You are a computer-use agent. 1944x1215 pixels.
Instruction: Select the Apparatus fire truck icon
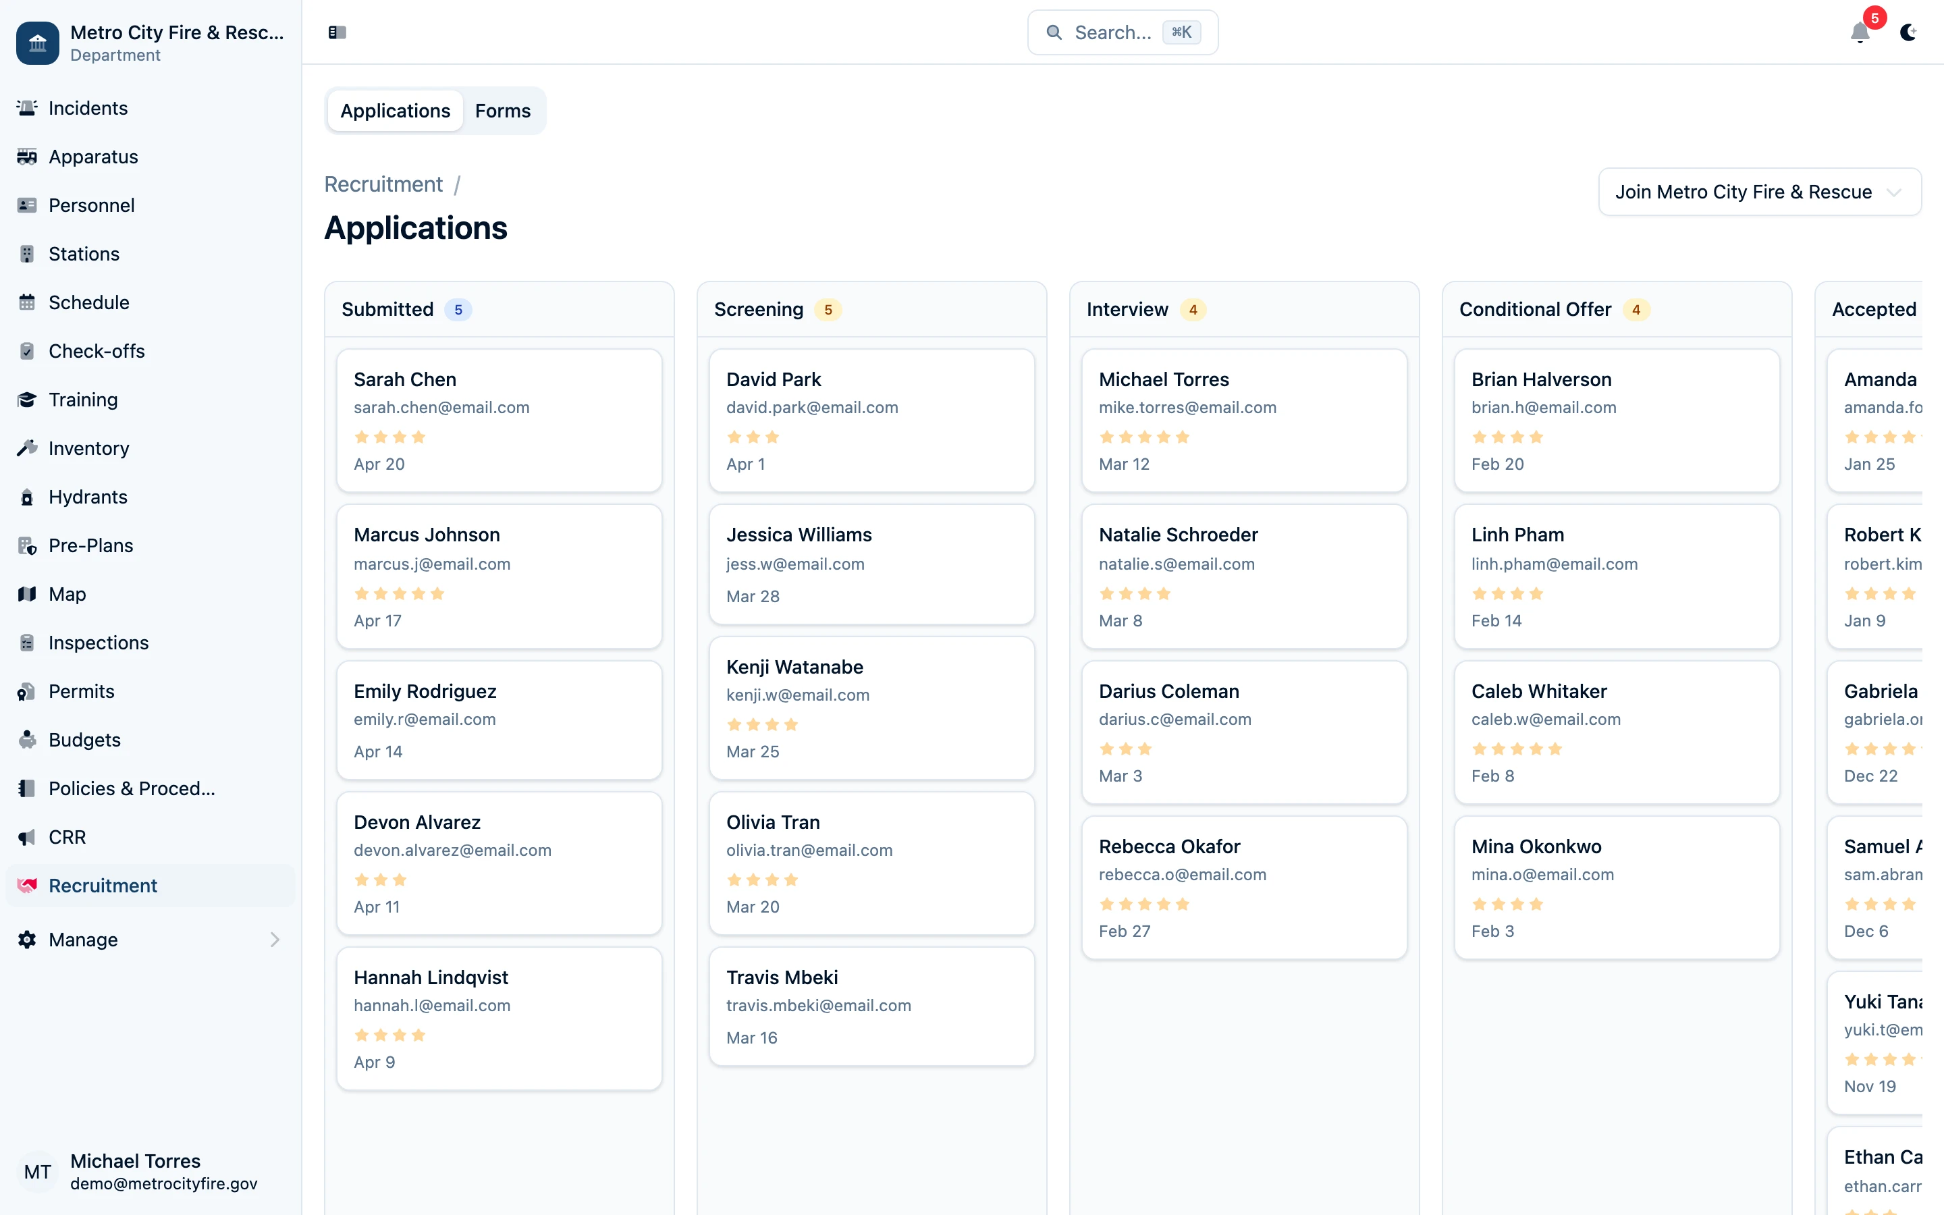[x=27, y=157]
